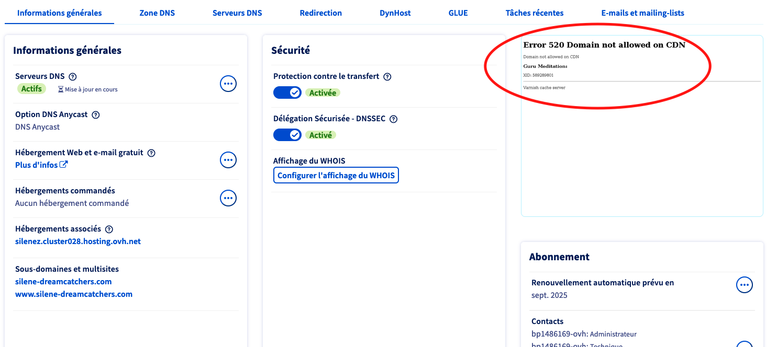777x347 pixels.
Task: Click help icon for Protection contre le transfert
Action: click(387, 77)
